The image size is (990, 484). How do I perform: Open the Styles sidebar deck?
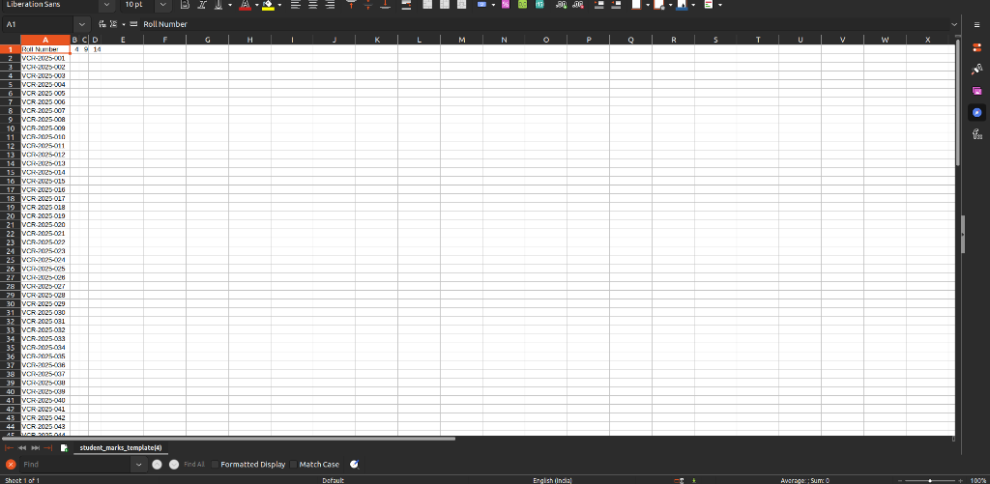(x=976, y=70)
